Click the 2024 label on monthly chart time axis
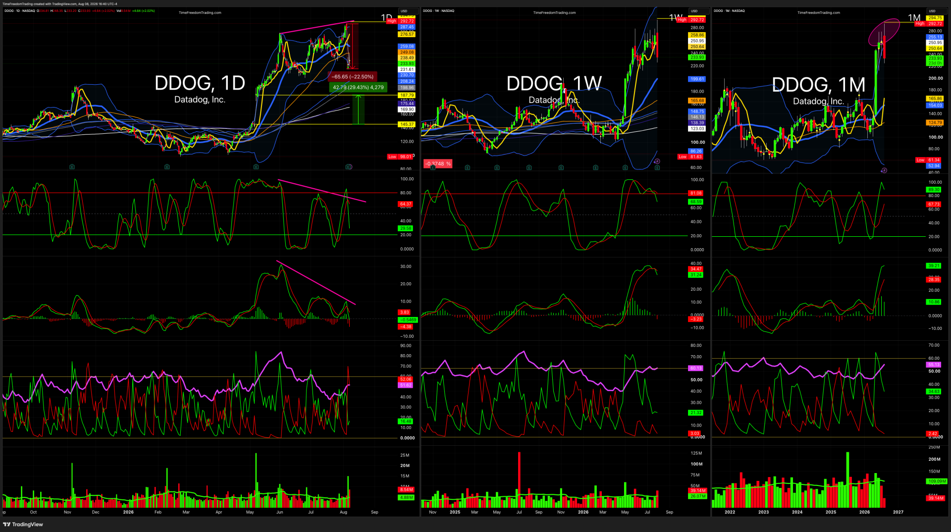The image size is (951, 532). (797, 512)
